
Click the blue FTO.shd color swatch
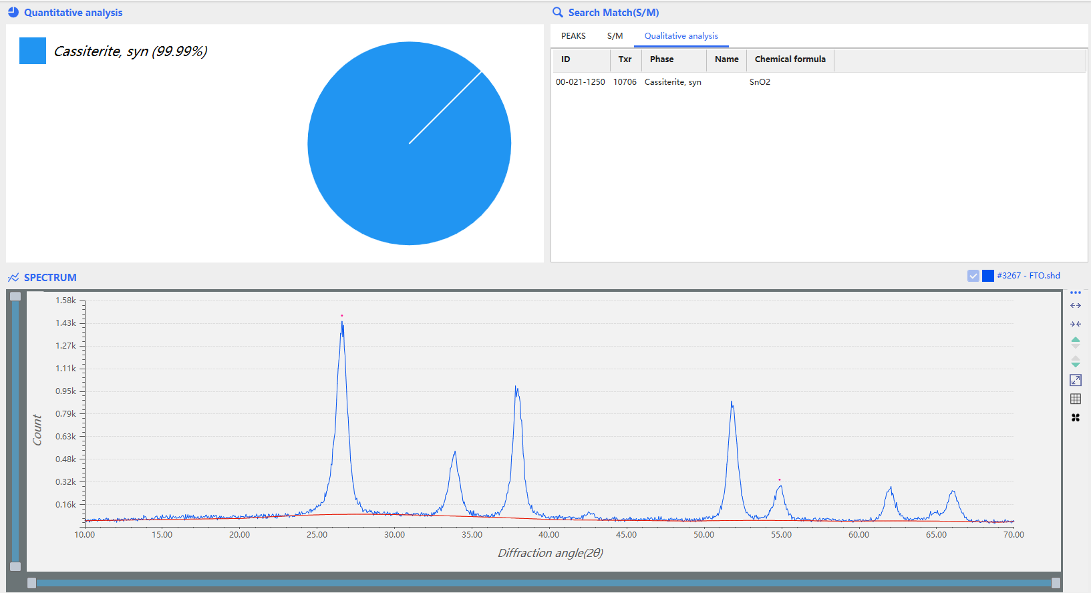tap(987, 276)
